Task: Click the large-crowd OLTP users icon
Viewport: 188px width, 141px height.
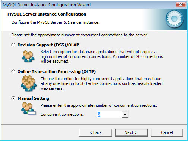Action: tap(29, 83)
